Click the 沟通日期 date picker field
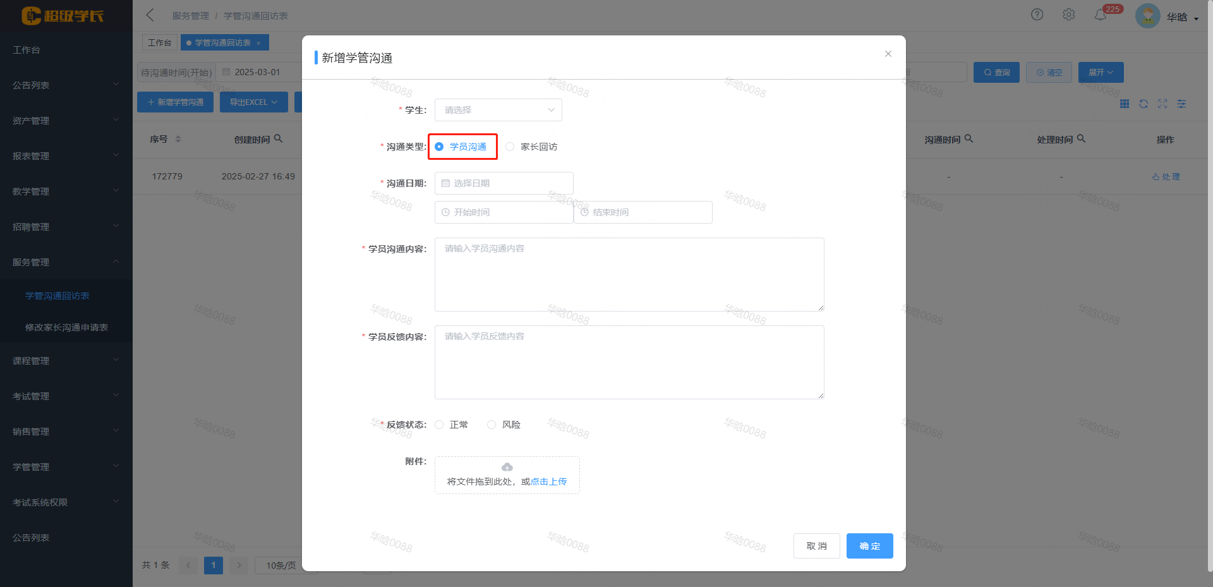The image size is (1213, 587). (x=504, y=183)
